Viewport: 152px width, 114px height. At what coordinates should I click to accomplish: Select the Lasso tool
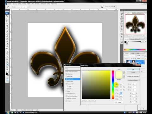point(7,21)
